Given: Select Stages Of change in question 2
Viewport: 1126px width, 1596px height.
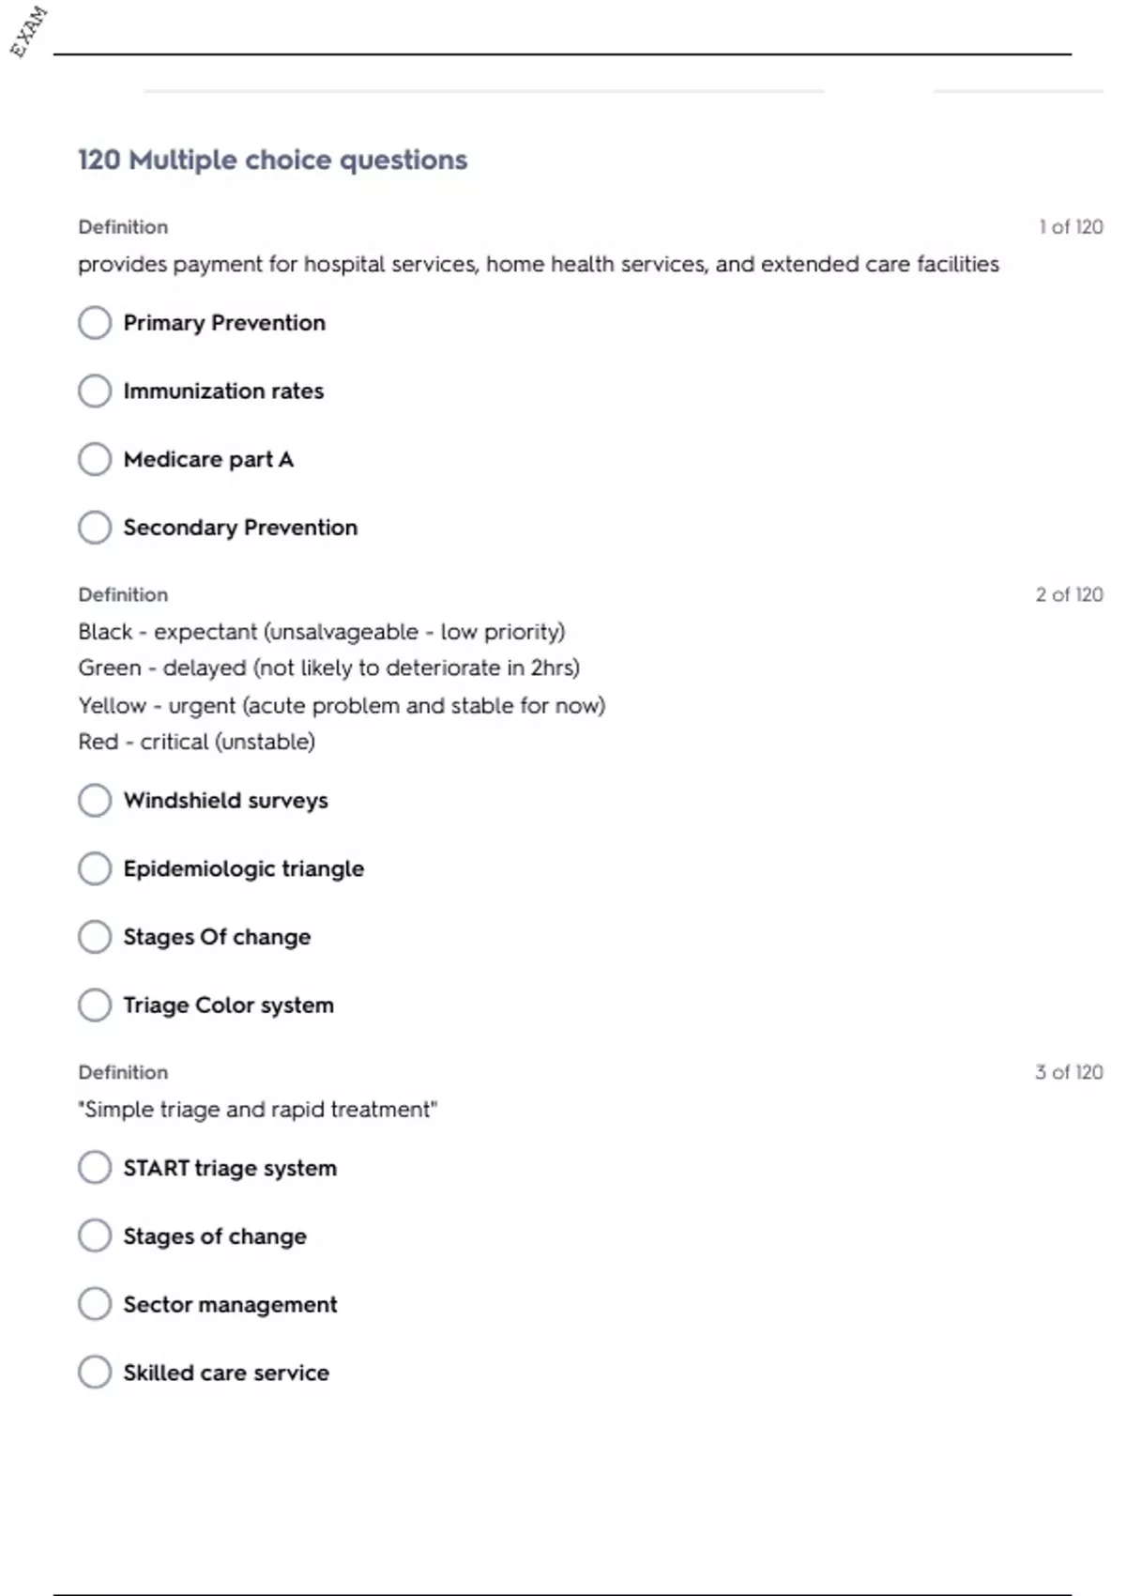Looking at the screenshot, I should pos(95,937).
